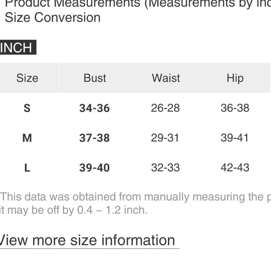Select the M size row label
271x271 pixels.
pos(27,138)
